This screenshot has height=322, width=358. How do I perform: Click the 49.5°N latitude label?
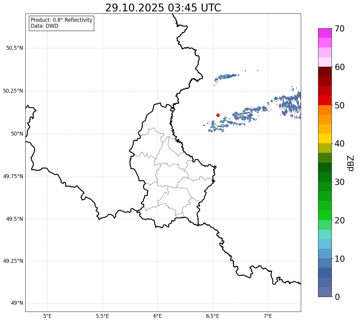tap(15, 219)
